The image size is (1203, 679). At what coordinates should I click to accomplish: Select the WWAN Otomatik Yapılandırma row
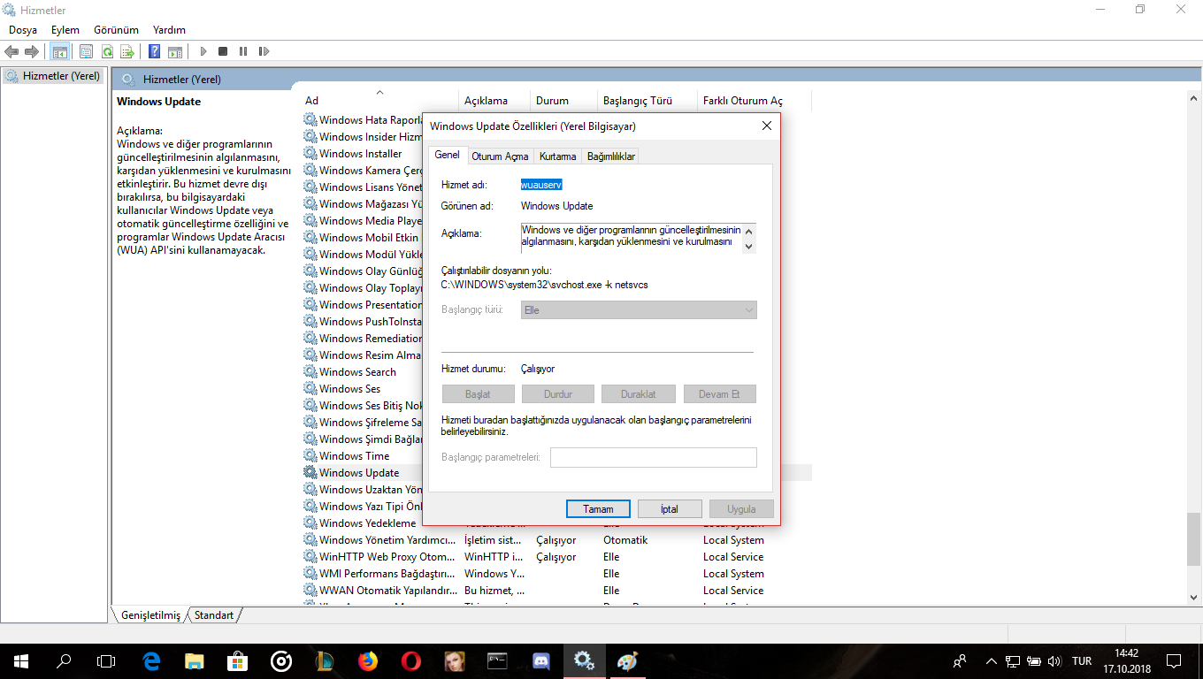557,591
